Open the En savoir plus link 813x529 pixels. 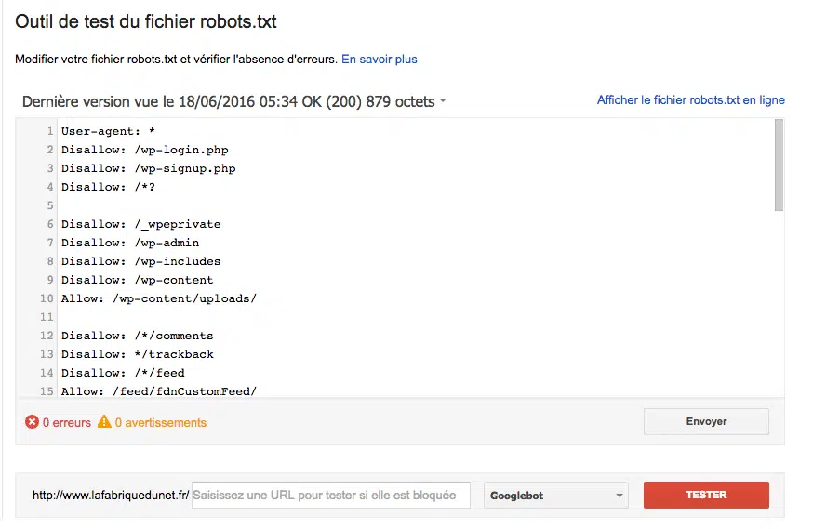pos(380,60)
